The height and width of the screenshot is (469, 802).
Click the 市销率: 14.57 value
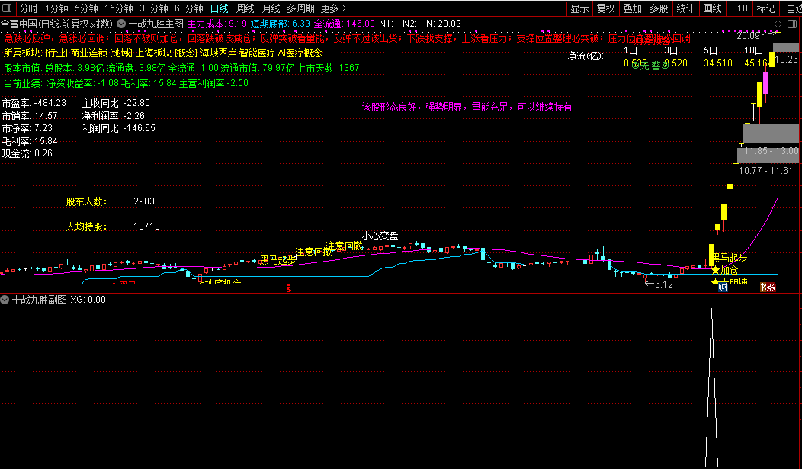pyautogui.click(x=30, y=116)
